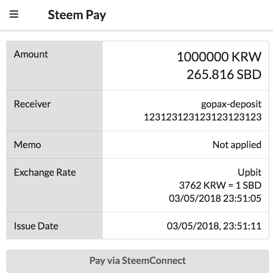Screen dimensions: 273x277
Task: Click the gopax-deposit receiver name
Action: [x=231, y=104]
